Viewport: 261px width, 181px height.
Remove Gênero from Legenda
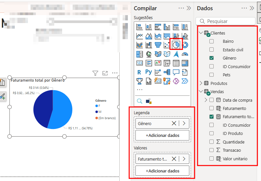click(174, 123)
